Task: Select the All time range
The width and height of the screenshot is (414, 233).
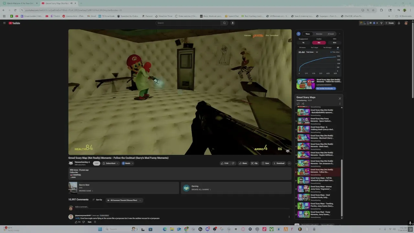Action: point(338,48)
